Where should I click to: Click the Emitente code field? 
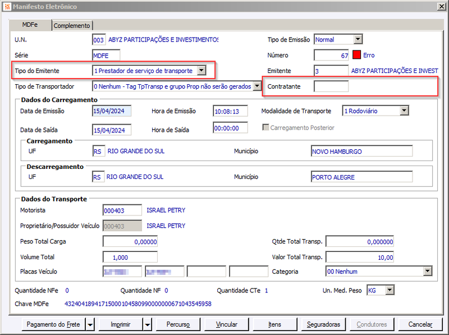tap(331, 71)
